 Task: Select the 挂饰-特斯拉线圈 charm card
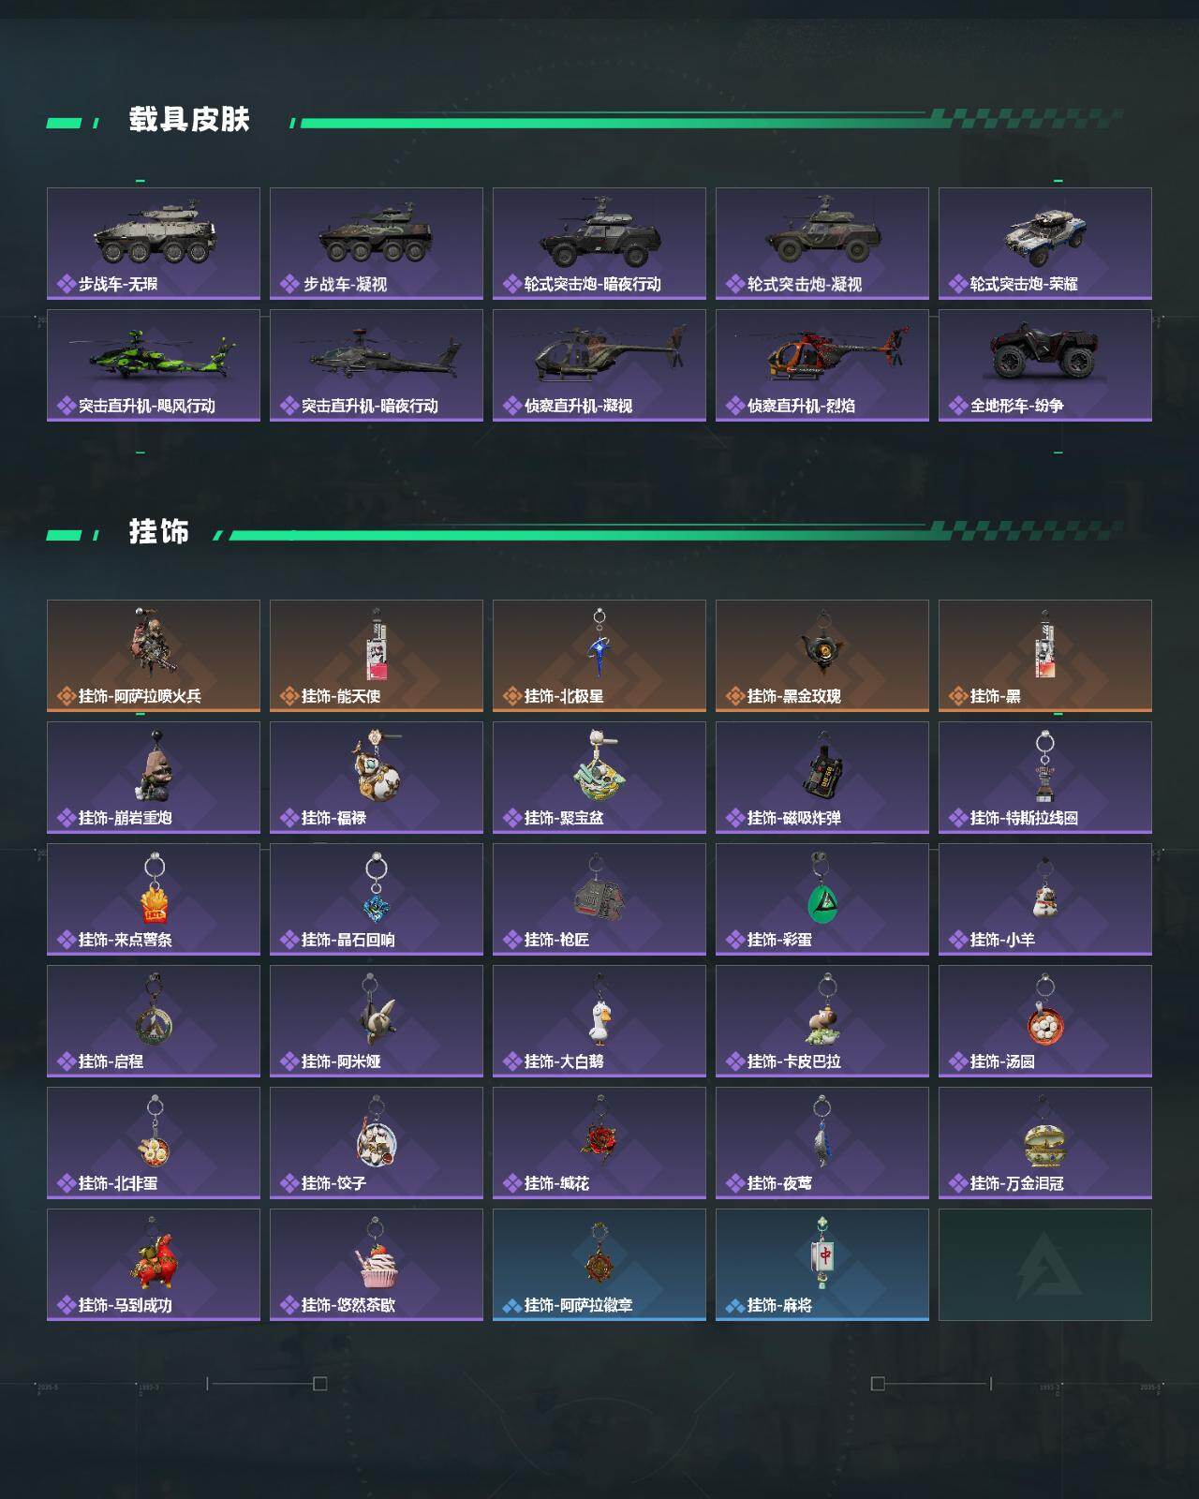click(1045, 778)
